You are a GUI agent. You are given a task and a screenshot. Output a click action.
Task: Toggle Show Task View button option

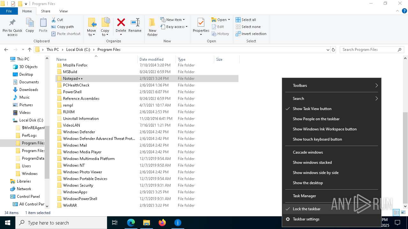tap(331, 109)
